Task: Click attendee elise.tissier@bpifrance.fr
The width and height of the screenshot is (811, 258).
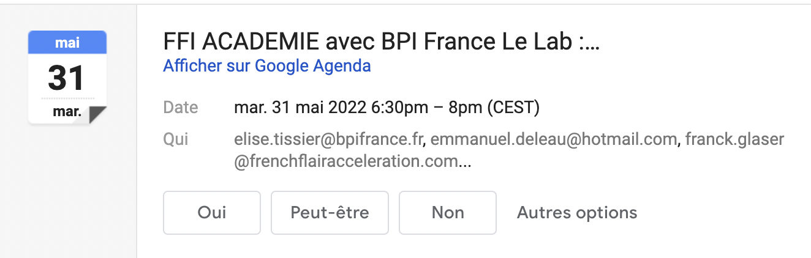Action: coord(330,139)
